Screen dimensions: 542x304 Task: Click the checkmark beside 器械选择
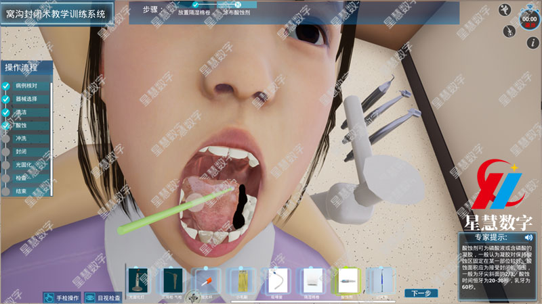pos(6,99)
